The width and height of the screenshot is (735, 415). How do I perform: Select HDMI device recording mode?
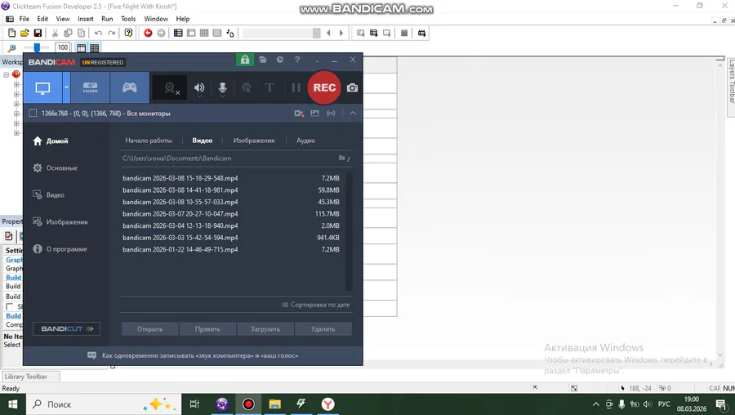[x=90, y=87]
